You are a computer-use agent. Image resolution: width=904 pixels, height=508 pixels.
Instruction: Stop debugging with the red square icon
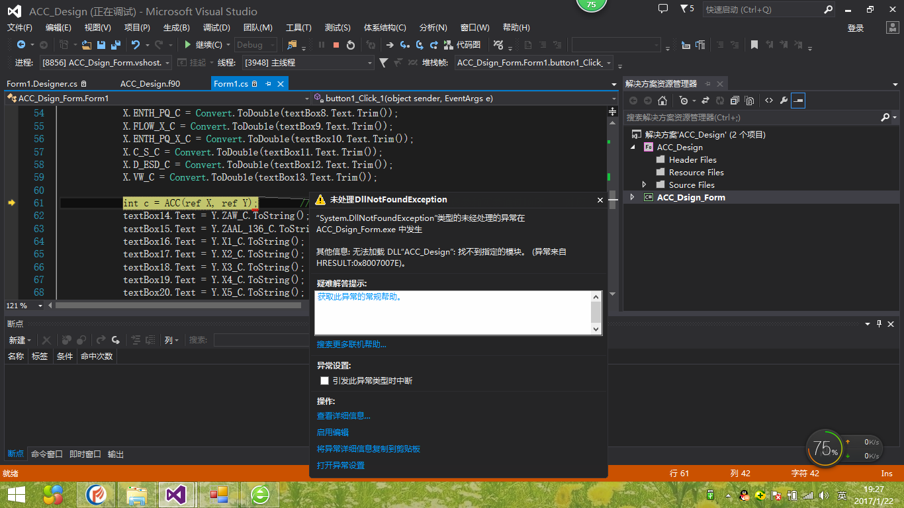point(336,44)
